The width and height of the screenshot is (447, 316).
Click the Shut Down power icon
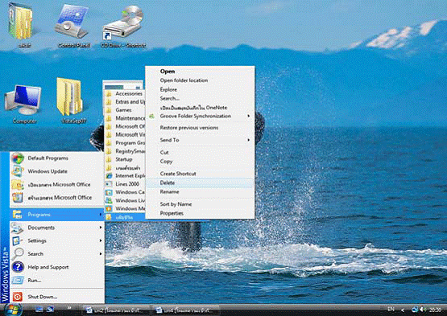tap(17, 297)
